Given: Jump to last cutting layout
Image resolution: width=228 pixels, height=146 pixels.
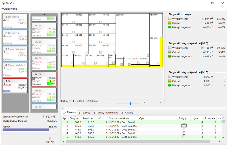Looking at the screenshot, I should coord(161,103).
